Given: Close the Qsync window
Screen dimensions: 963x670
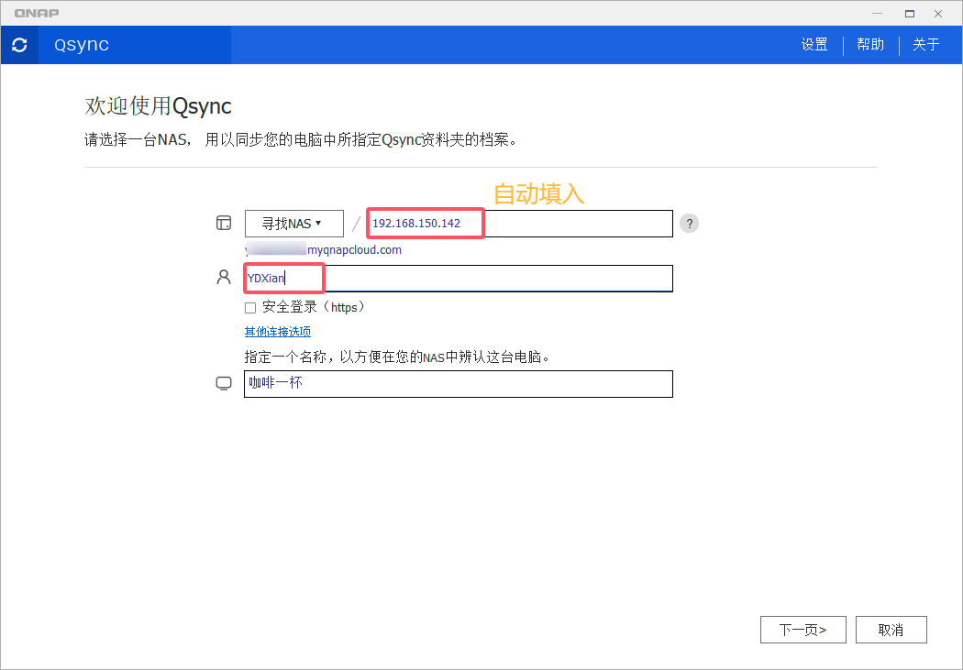Looking at the screenshot, I should (938, 14).
